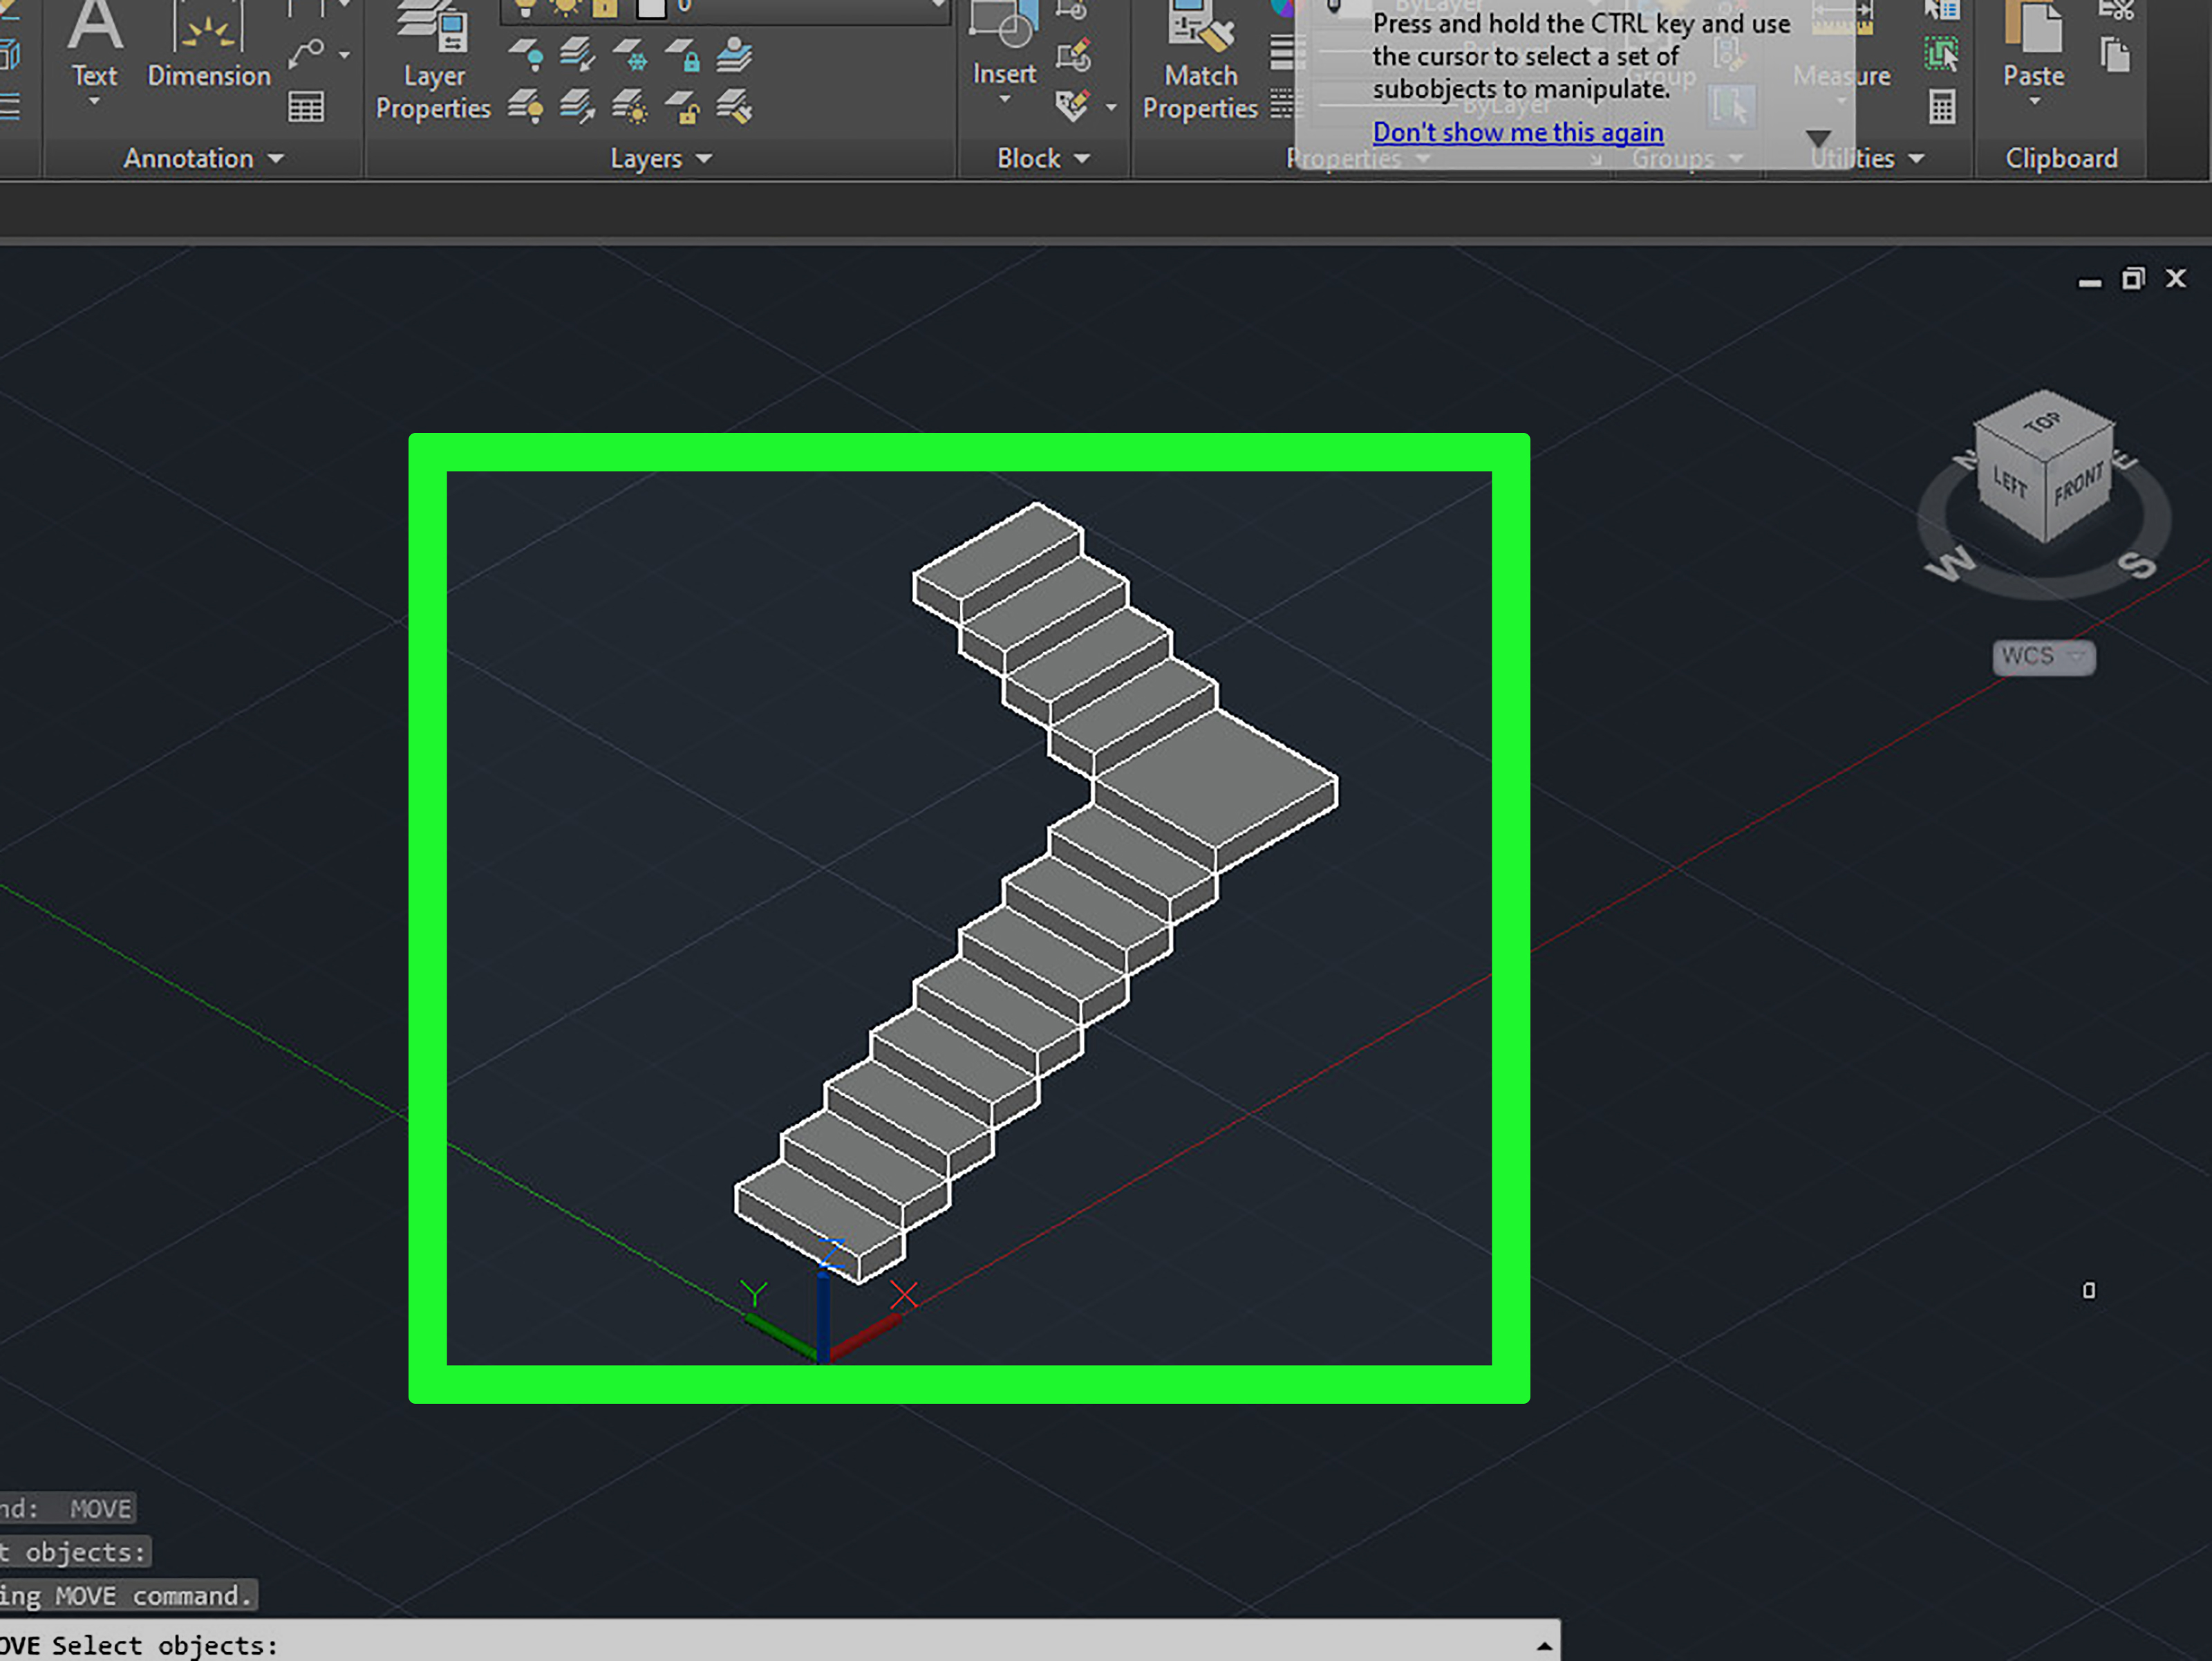This screenshot has height=1661, width=2212.
Task: Insert a Table via the table icon
Action: click(x=306, y=107)
